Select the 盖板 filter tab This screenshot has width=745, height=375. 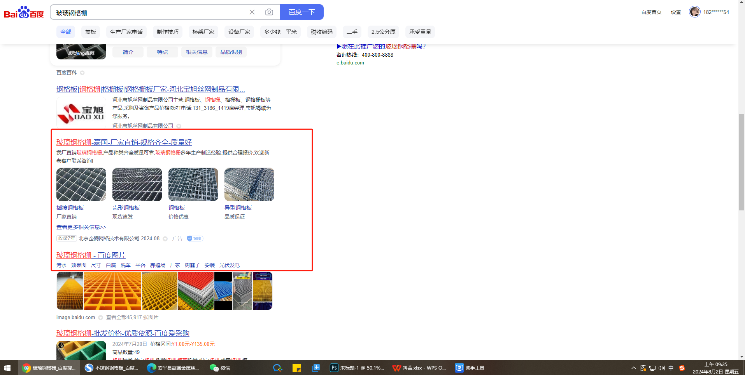91,32
